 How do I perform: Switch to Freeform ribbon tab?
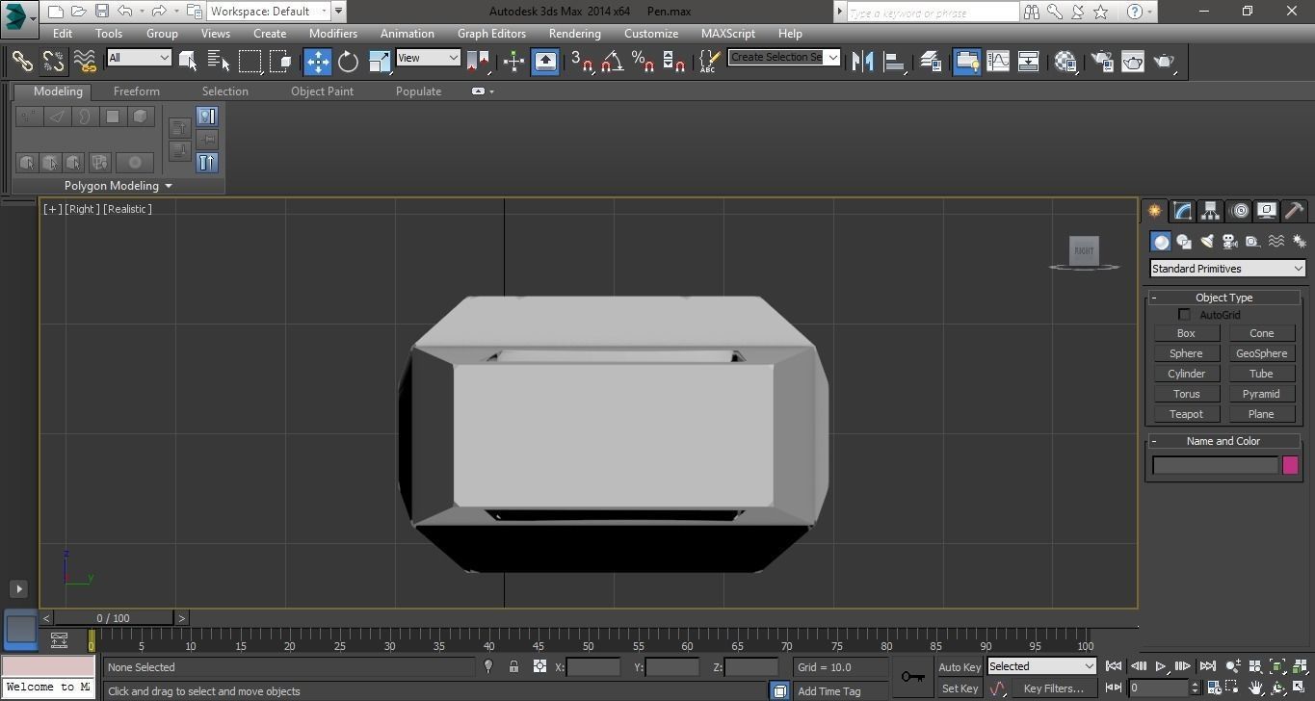[x=137, y=91]
